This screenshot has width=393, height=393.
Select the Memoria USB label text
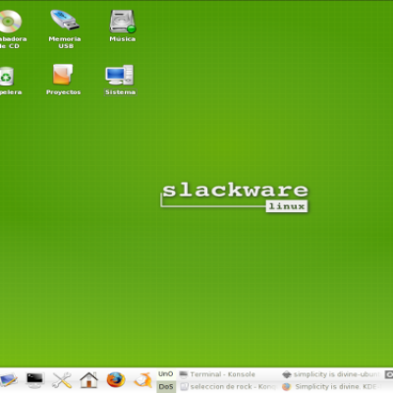(65, 42)
